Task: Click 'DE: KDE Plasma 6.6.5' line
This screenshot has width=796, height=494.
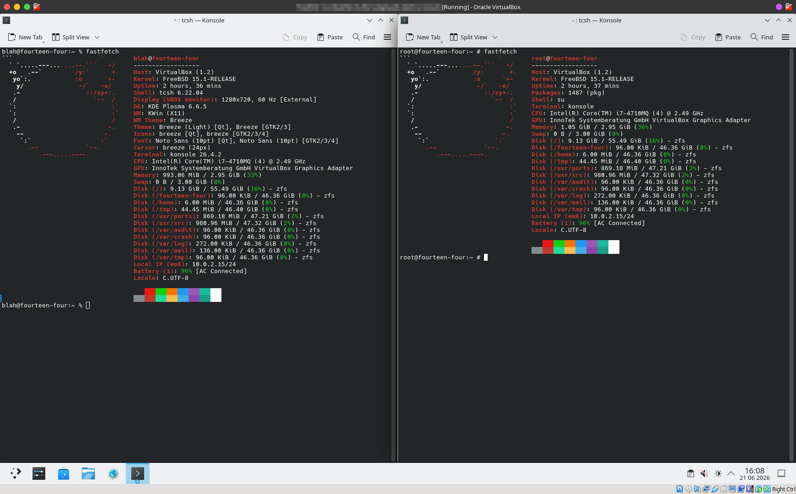Action: pos(170,106)
